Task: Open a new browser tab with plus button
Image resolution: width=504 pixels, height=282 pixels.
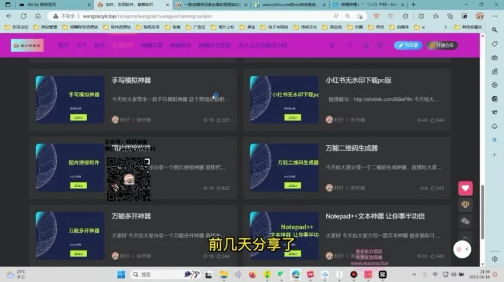Action: [414, 5]
